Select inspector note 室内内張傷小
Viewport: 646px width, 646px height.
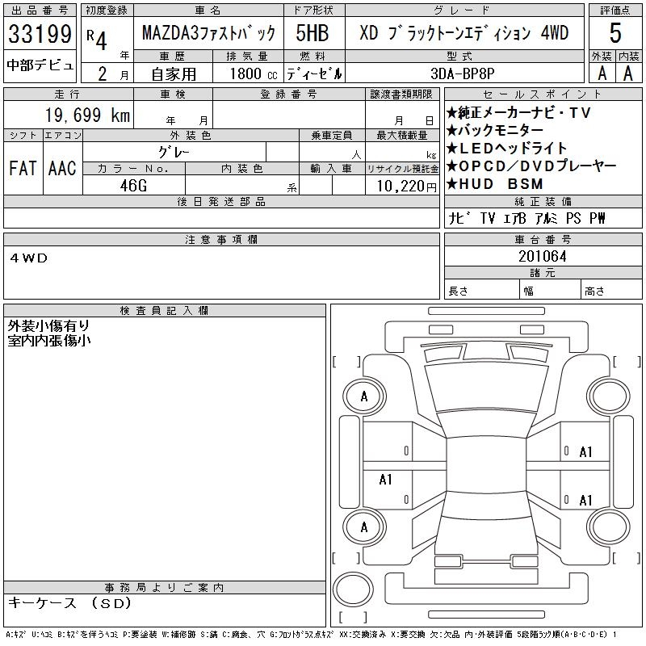(48, 341)
